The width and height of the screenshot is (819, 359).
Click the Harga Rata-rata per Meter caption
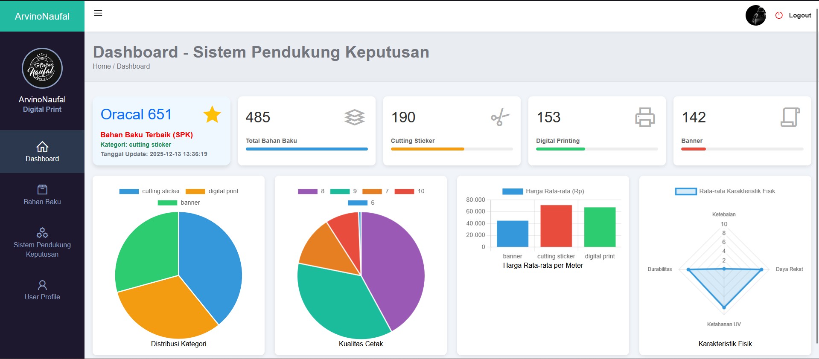(x=543, y=265)
